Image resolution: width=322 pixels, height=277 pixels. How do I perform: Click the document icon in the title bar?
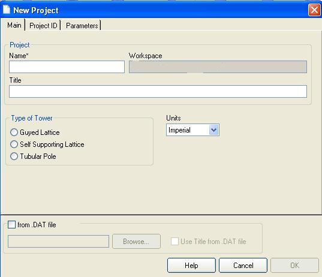(7, 10)
